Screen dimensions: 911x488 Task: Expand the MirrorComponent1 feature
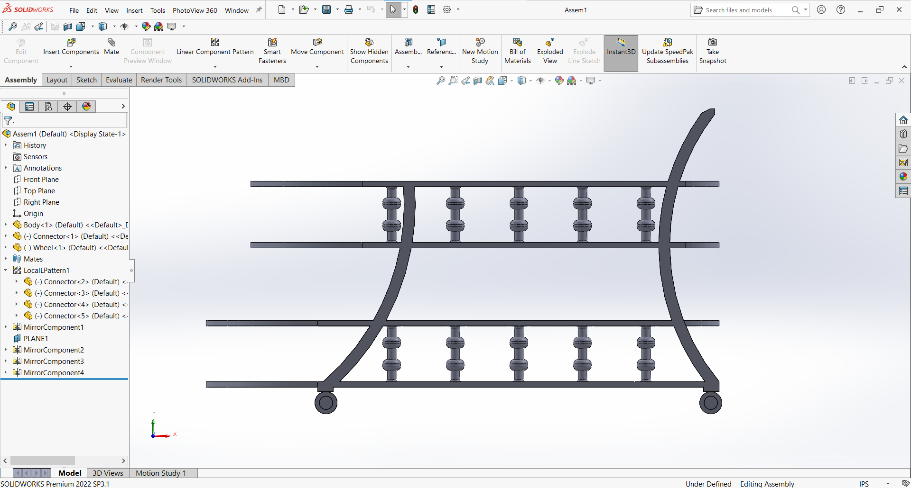(6, 327)
